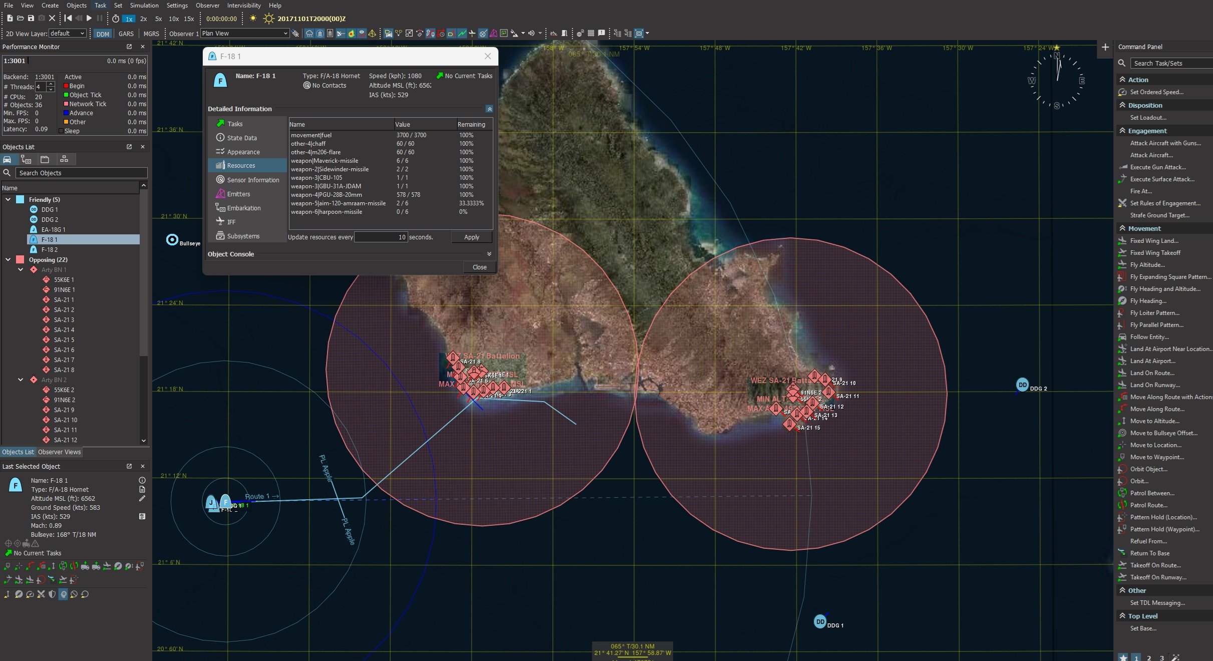Click the save scenario icon
The image size is (1213, 661).
tap(31, 19)
